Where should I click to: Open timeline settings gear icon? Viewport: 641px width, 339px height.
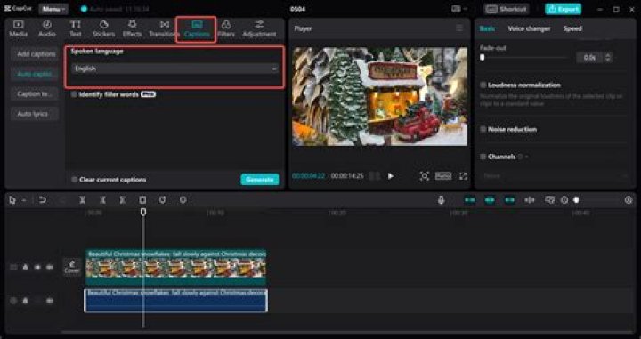[x=629, y=200]
